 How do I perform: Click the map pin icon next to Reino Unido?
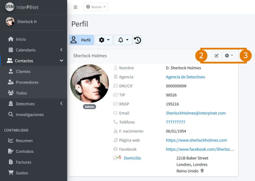point(202,171)
